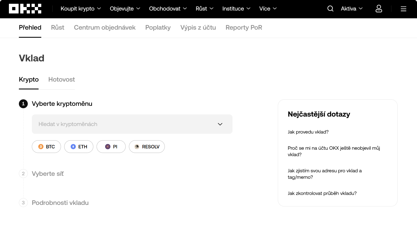Open the search magnifier icon

(x=330, y=9)
